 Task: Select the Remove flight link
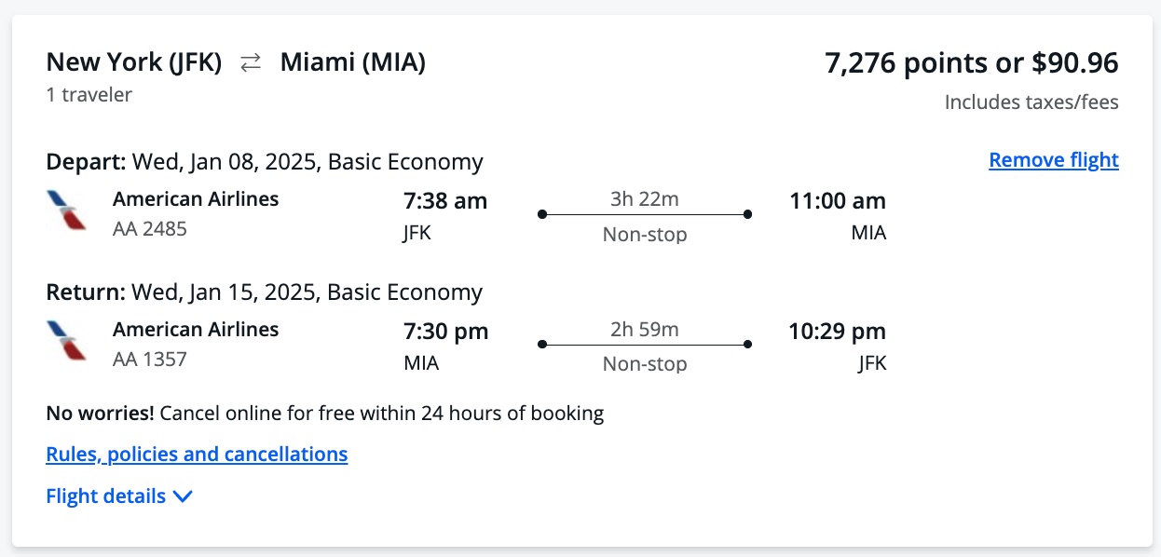point(1053,159)
